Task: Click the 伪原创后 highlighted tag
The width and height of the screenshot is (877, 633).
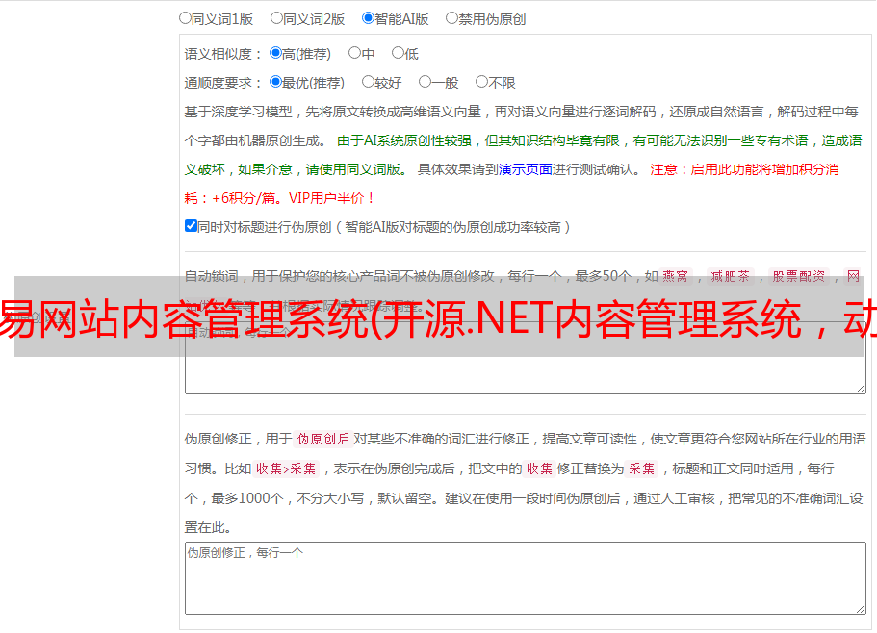Action: point(323,439)
